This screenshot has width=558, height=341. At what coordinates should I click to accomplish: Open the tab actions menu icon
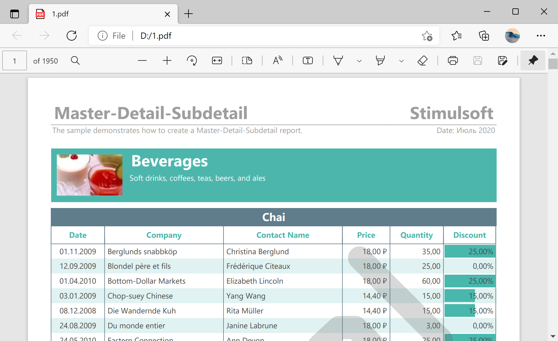coord(15,14)
